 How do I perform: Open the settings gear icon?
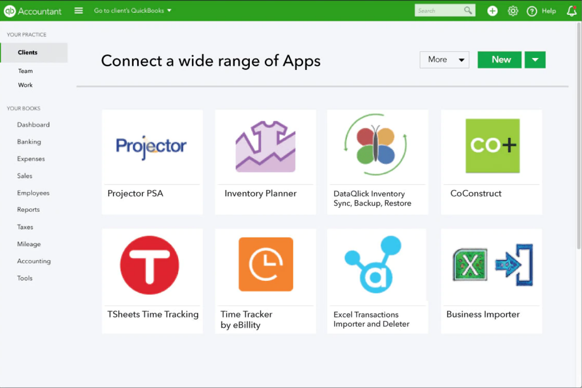coord(513,11)
